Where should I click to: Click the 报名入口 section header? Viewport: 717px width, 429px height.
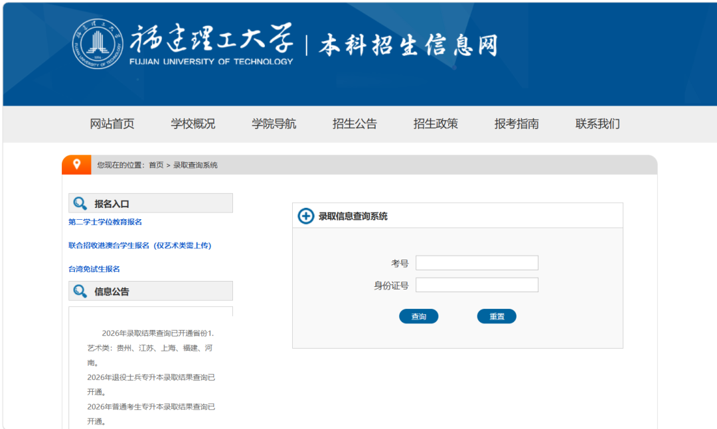151,203
